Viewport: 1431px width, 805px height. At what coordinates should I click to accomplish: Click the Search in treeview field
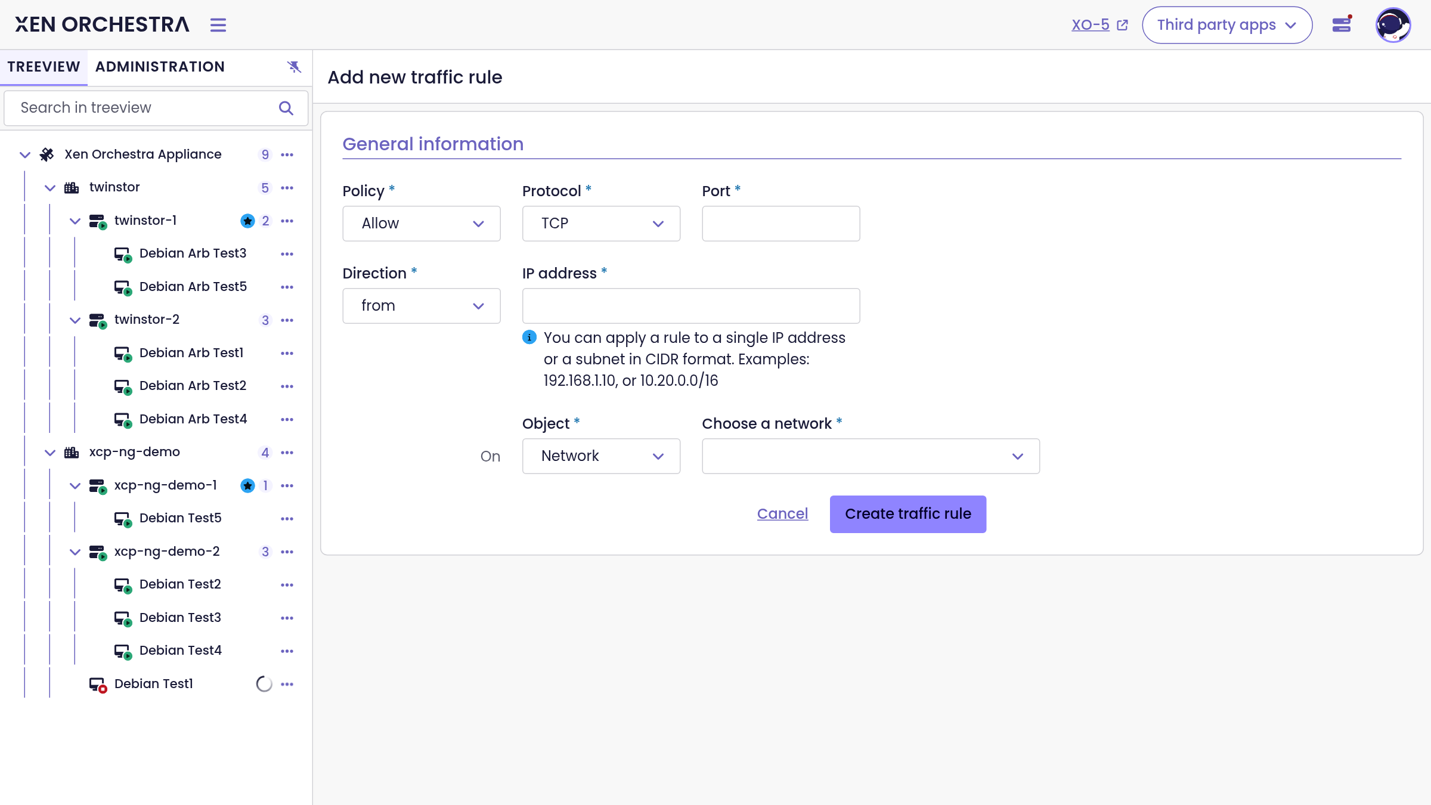[x=156, y=108]
